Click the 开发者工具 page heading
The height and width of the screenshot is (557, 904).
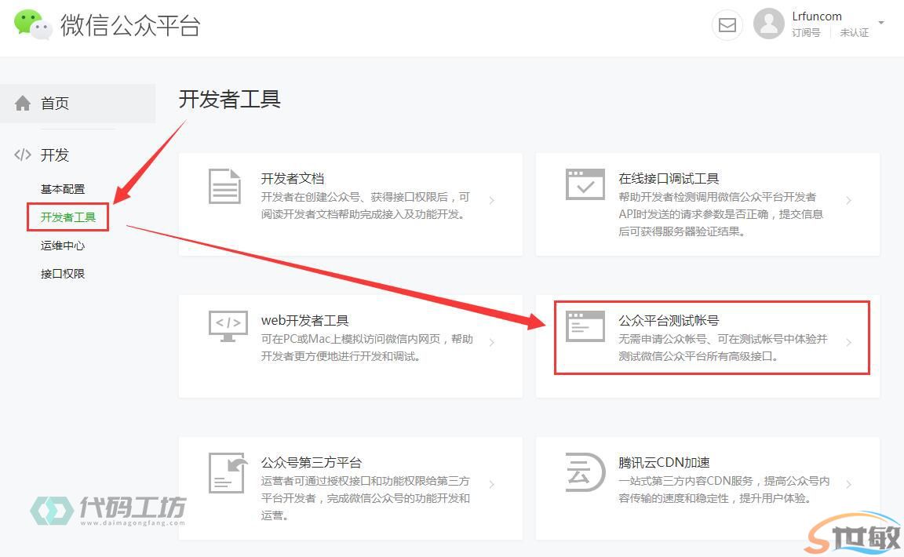click(x=229, y=99)
